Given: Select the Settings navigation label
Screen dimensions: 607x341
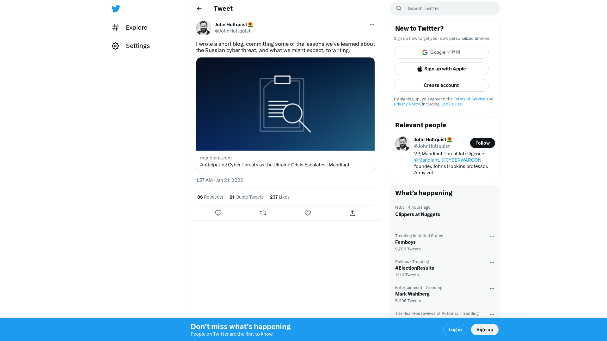Looking at the screenshot, I should pos(138,46).
